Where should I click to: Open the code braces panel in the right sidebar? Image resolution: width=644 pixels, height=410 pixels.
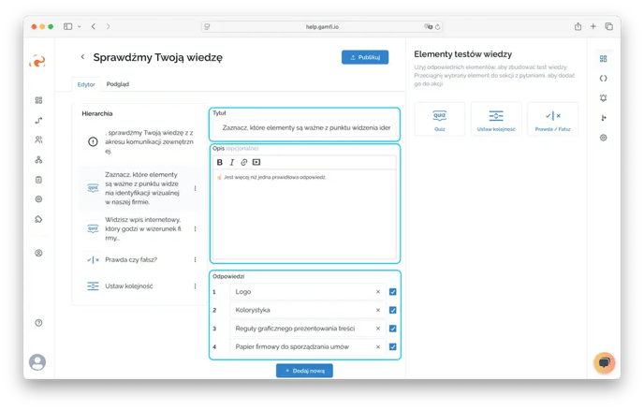pos(603,78)
